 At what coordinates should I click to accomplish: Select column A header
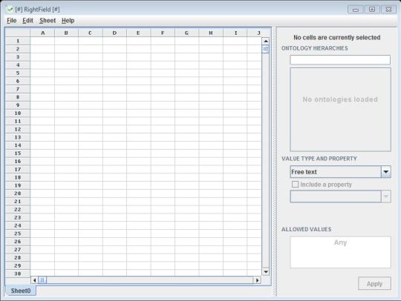tap(42, 33)
